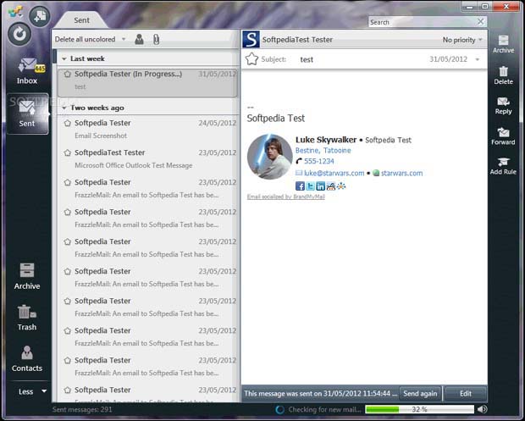Select the Email Screenshot message row
Viewport: 525px width, 421px height.
coord(148,130)
